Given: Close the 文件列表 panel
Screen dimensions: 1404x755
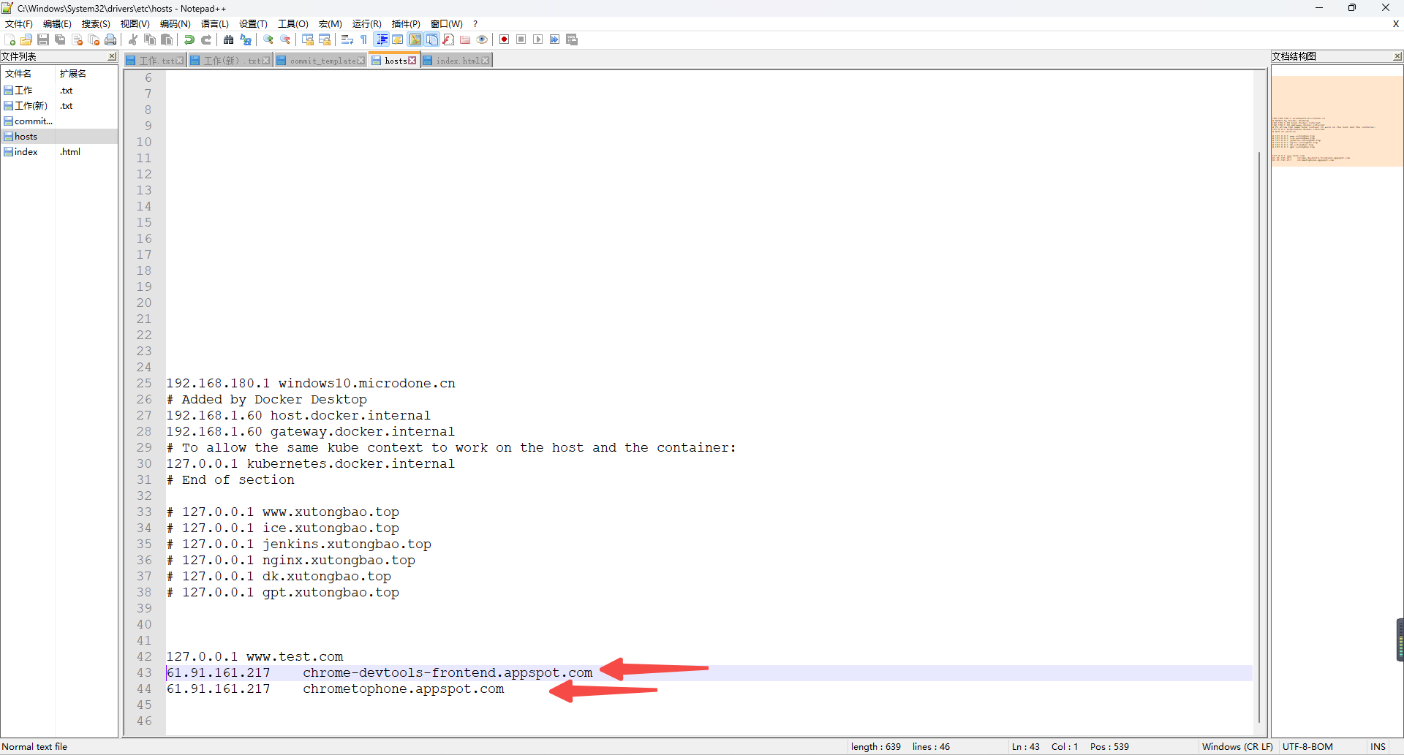Looking at the screenshot, I should click(112, 56).
